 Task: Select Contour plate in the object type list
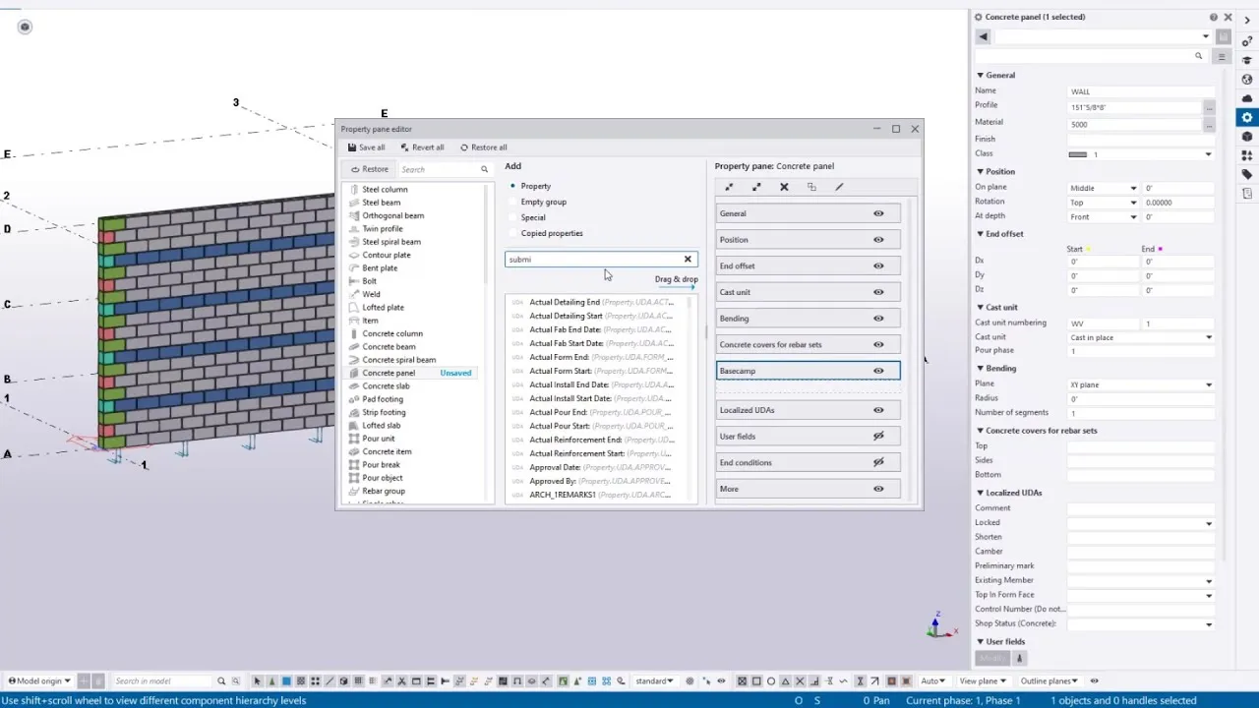[x=387, y=255]
